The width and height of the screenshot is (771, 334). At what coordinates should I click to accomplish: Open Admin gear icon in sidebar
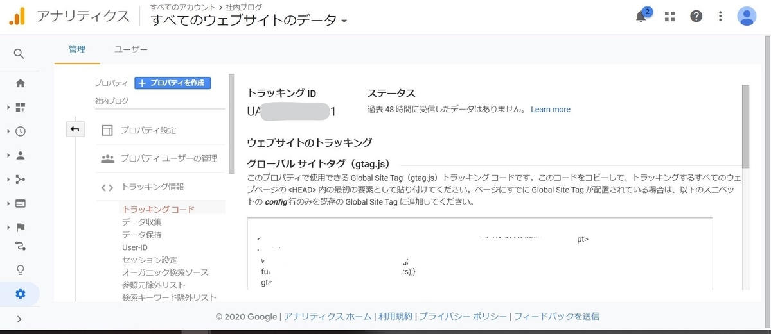(21, 294)
